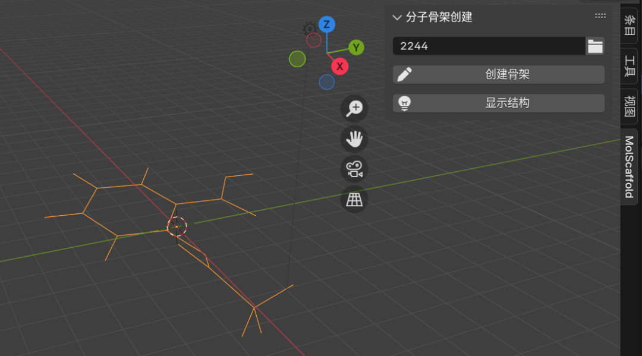Open the 工具 sidebar tab
Image resolution: width=642 pixels, height=356 pixels.
(630, 67)
